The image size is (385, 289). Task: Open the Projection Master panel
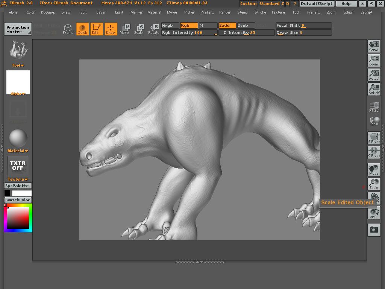coord(17,28)
